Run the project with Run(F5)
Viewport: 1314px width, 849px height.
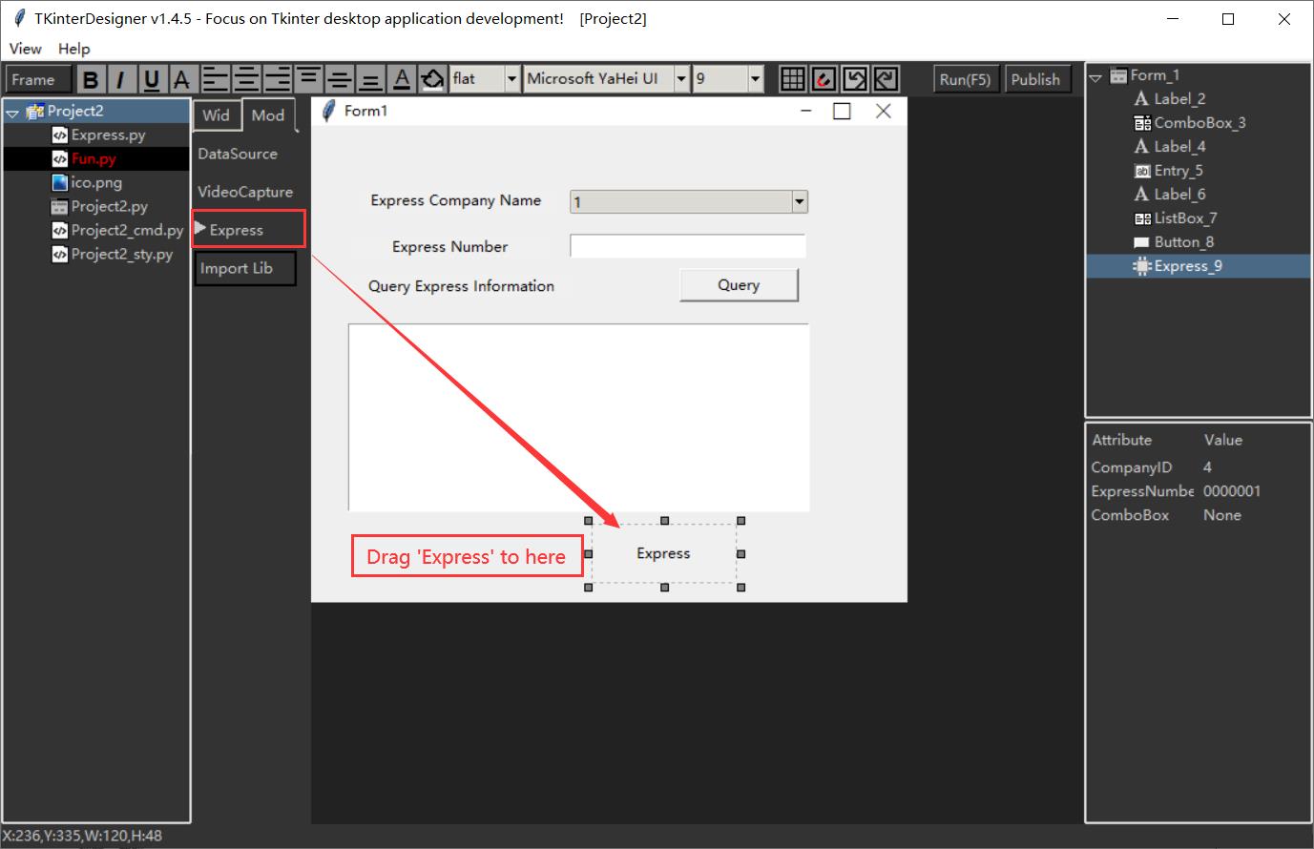point(965,79)
